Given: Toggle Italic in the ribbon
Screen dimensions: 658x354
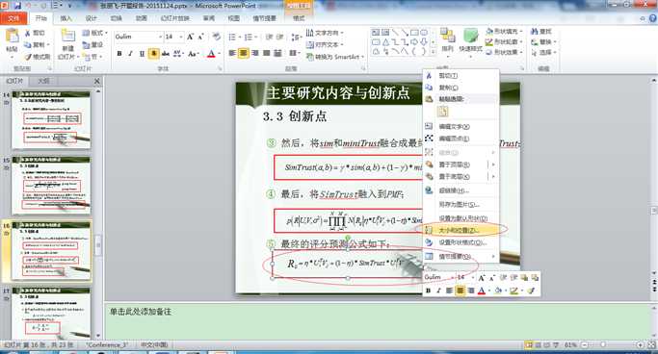Looking at the screenshot, I should [130, 54].
